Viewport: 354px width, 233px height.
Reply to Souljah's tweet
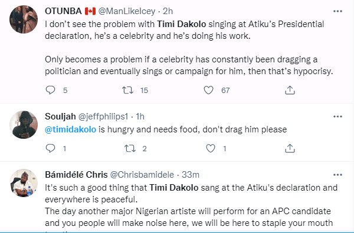pos(50,148)
